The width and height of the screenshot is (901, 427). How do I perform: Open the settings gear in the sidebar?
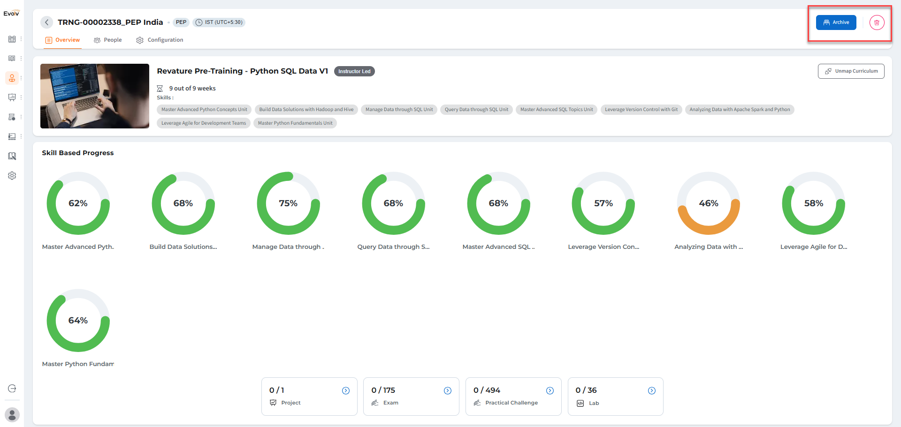(12, 176)
